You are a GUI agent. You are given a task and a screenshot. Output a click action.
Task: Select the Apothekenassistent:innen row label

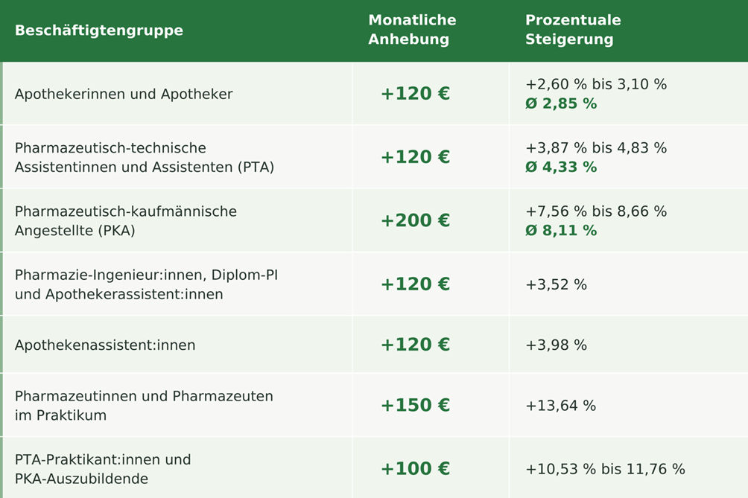[x=105, y=345]
